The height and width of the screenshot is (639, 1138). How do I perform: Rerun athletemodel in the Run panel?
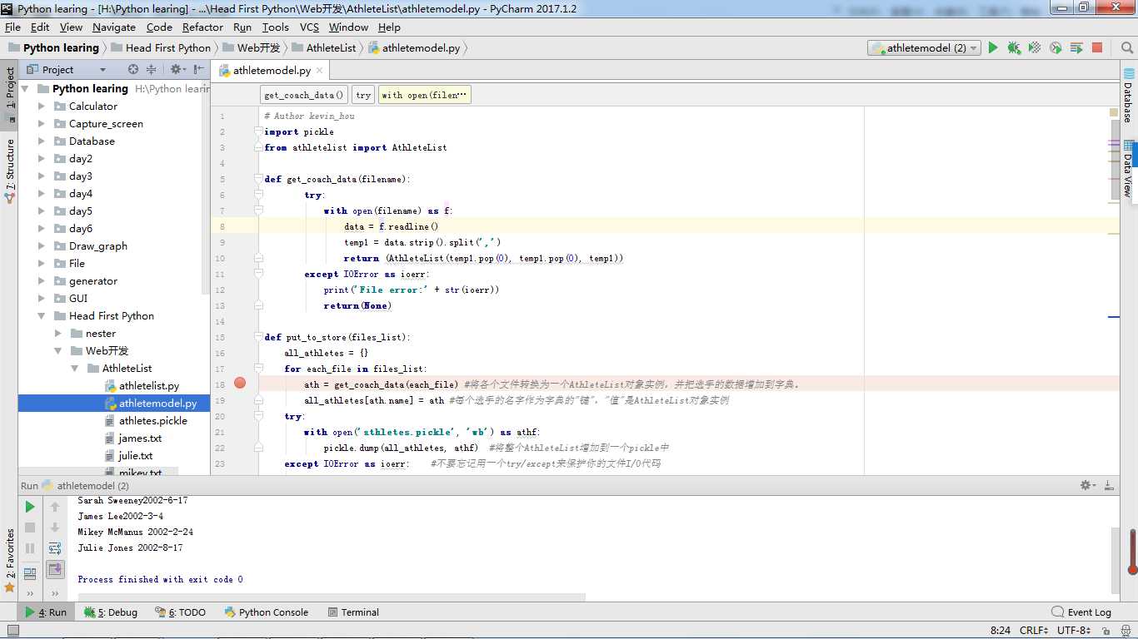tap(30, 507)
